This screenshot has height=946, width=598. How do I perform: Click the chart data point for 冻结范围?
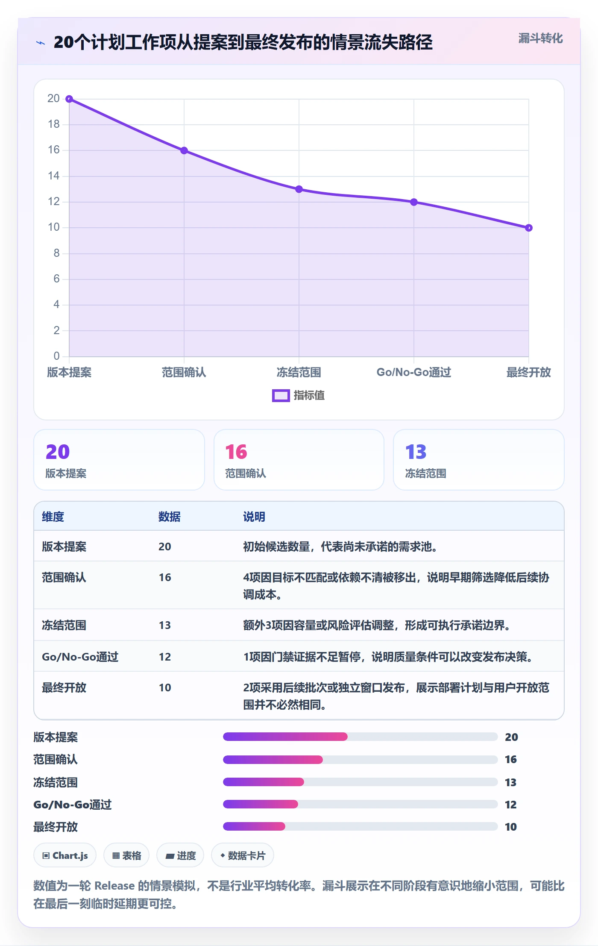pos(299,189)
